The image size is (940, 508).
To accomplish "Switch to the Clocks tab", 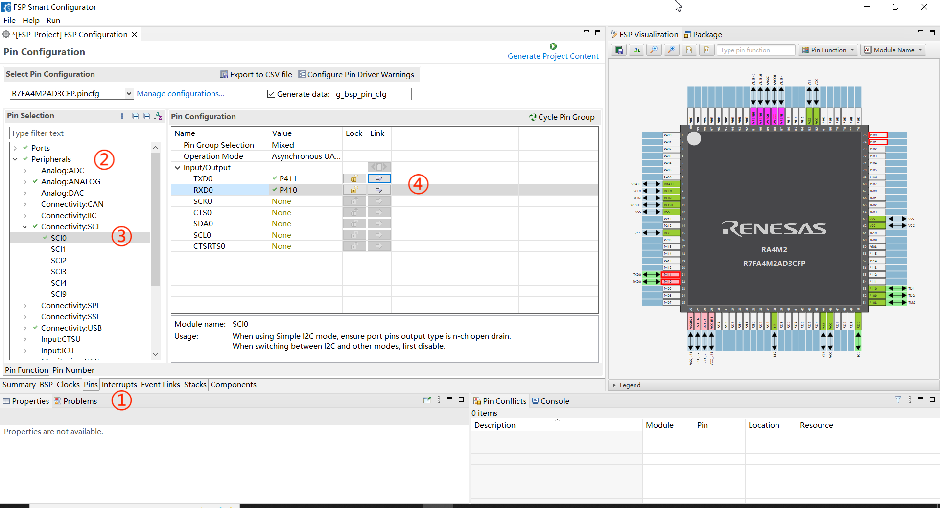I will coord(68,385).
